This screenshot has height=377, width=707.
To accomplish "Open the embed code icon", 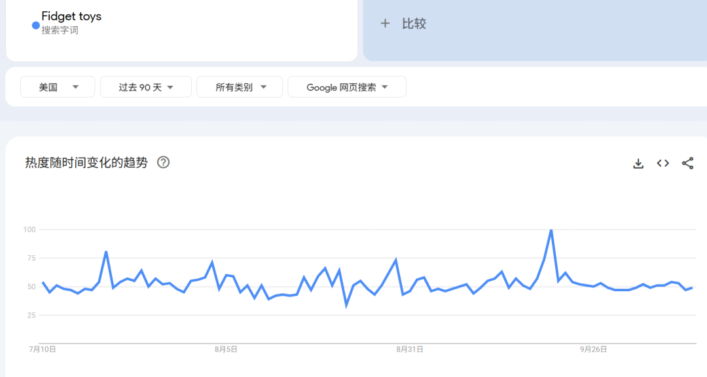I will (x=662, y=163).
